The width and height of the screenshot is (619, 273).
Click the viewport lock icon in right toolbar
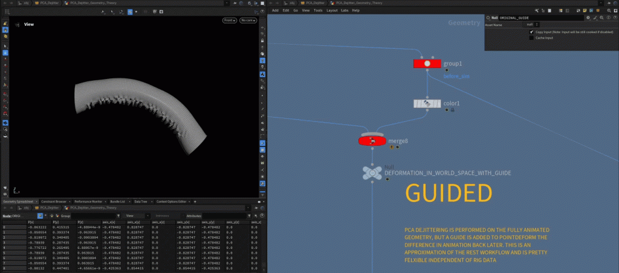(x=262, y=28)
